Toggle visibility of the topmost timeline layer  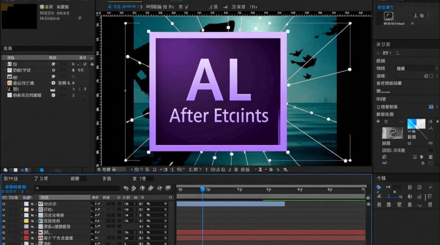pyautogui.click(x=4, y=204)
